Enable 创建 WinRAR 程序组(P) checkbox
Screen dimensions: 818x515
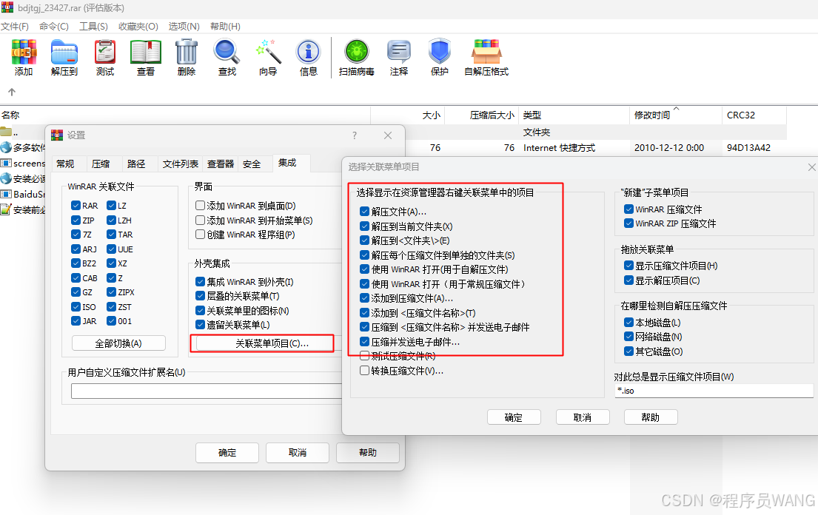(200, 235)
